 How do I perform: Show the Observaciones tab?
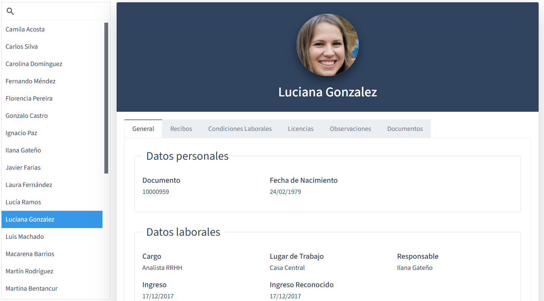tap(350, 129)
